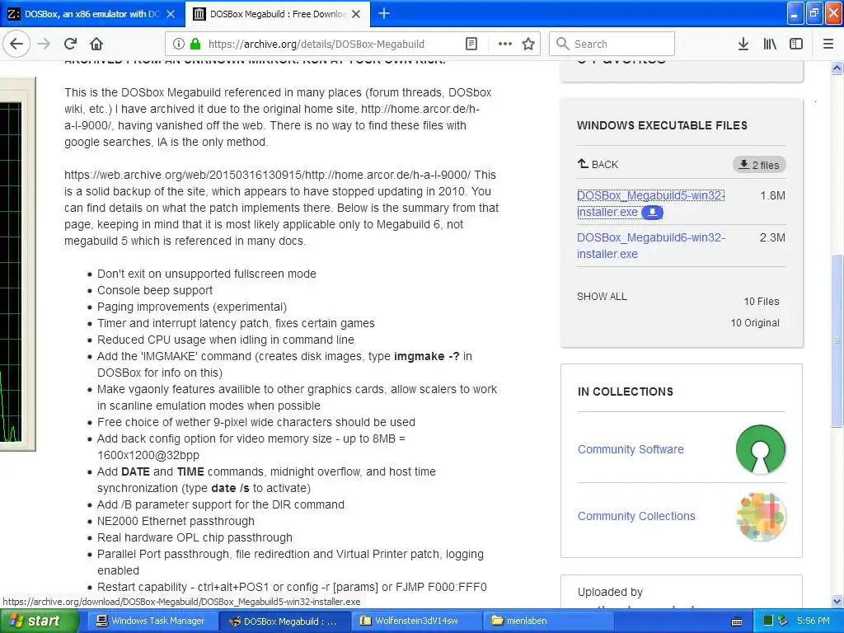Click the green Community Software logo
Screen dimensions: 844x633
[761, 449]
